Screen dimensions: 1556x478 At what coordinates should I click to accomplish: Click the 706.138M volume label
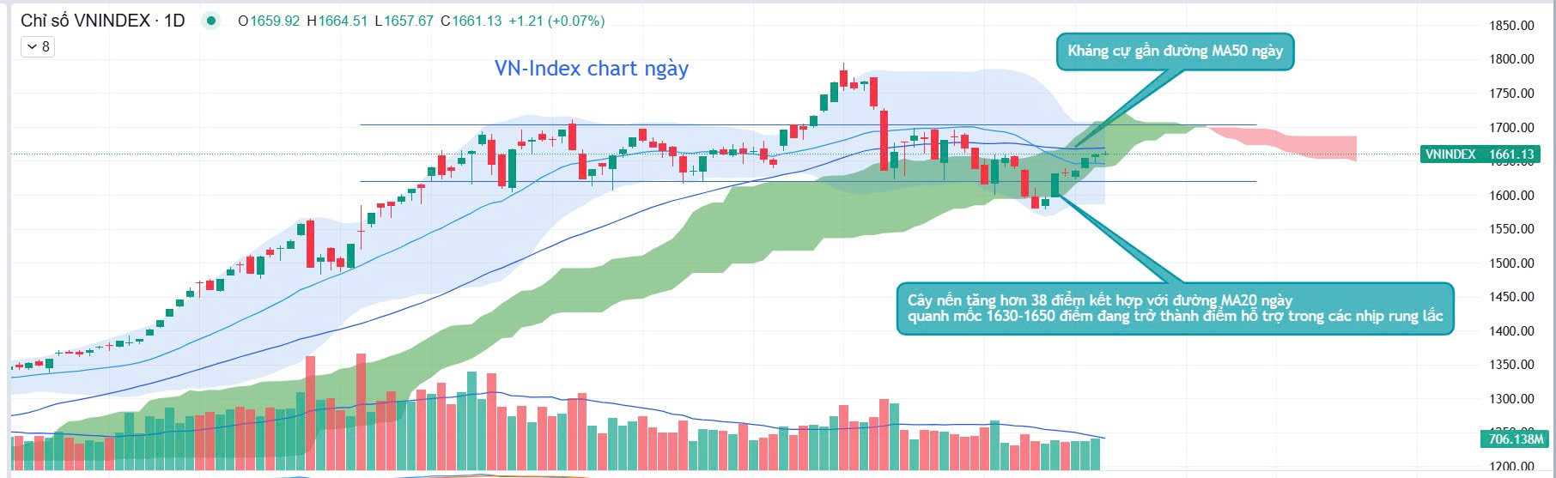tap(1516, 439)
